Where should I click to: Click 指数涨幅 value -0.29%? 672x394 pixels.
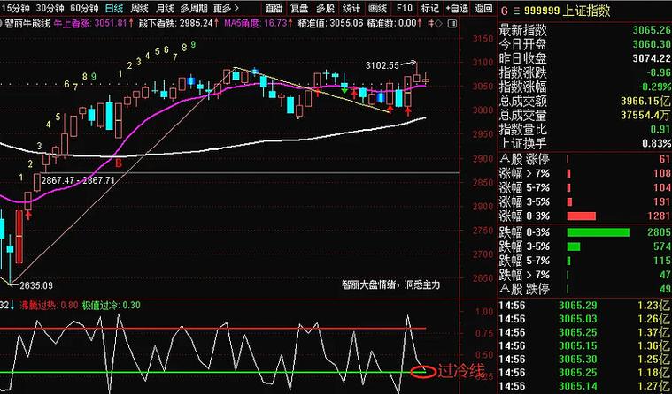pos(654,87)
